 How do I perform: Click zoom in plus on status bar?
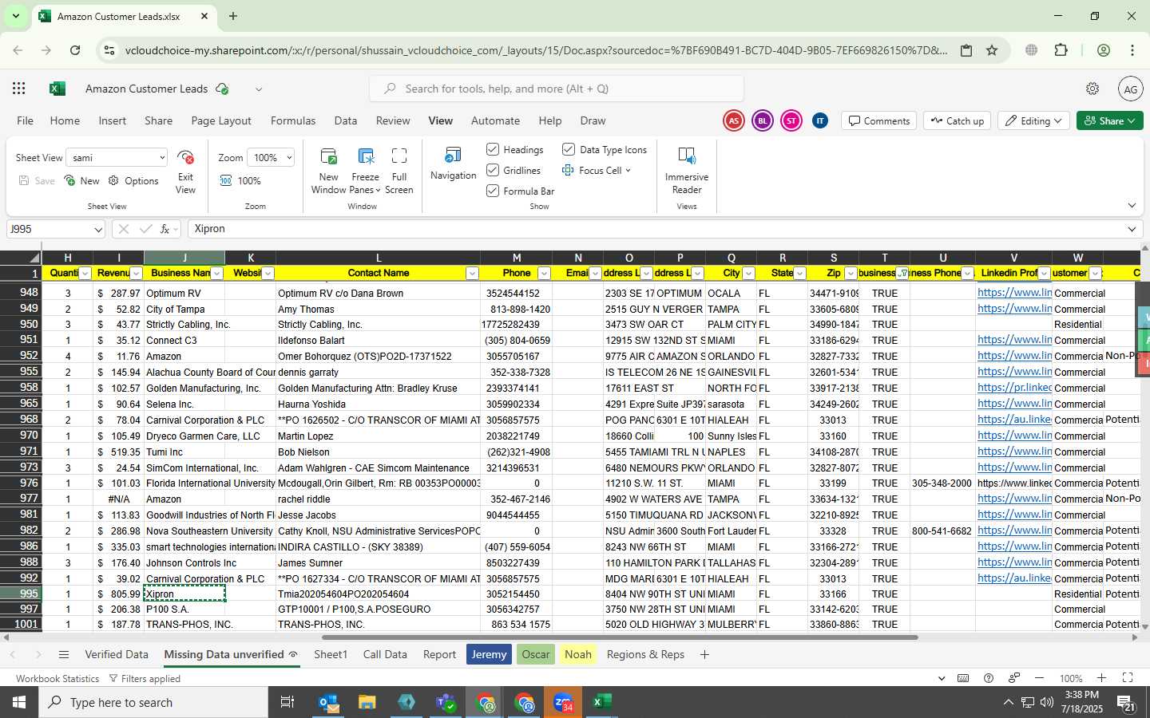tap(1101, 678)
